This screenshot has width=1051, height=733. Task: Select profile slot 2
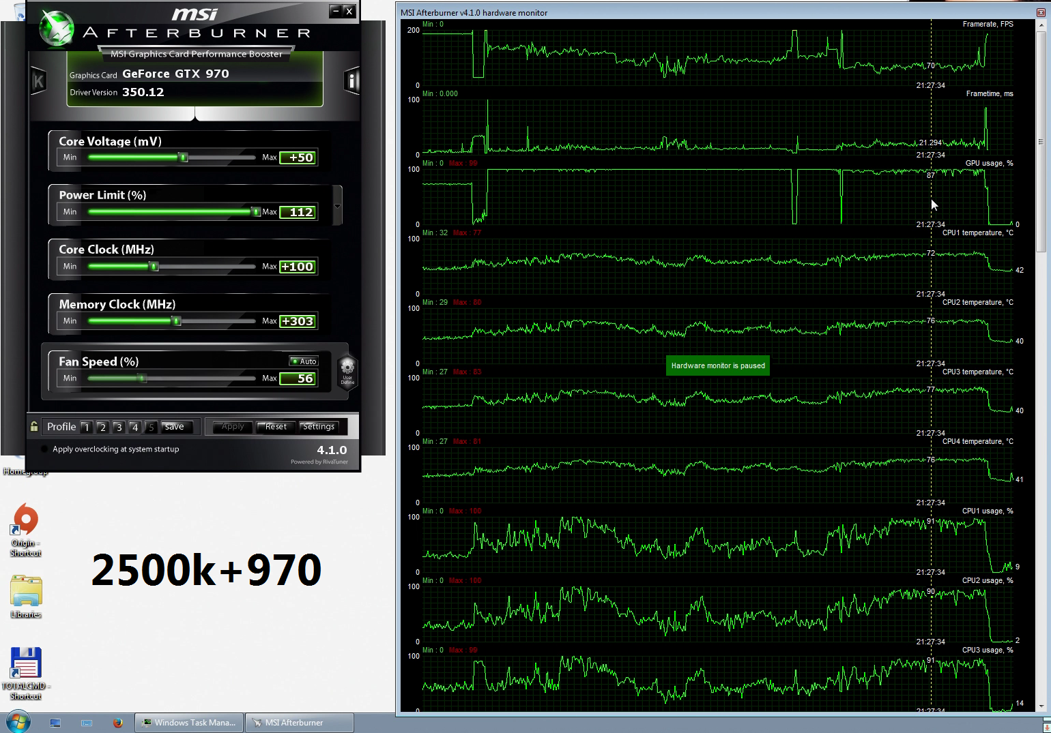click(x=102, y=428)
